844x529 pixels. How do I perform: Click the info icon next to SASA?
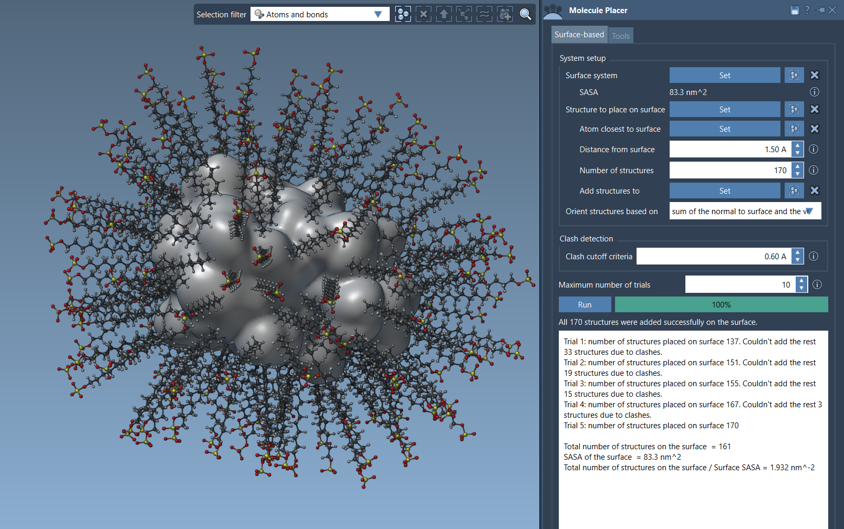pyautogui.click(x=814, y=92)
